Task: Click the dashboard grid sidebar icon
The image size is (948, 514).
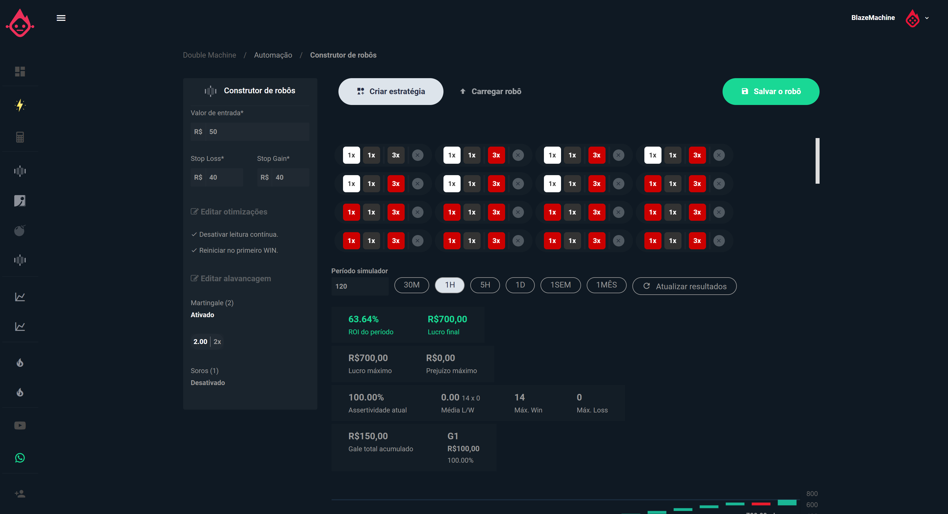Action: [x=20, y=71]
